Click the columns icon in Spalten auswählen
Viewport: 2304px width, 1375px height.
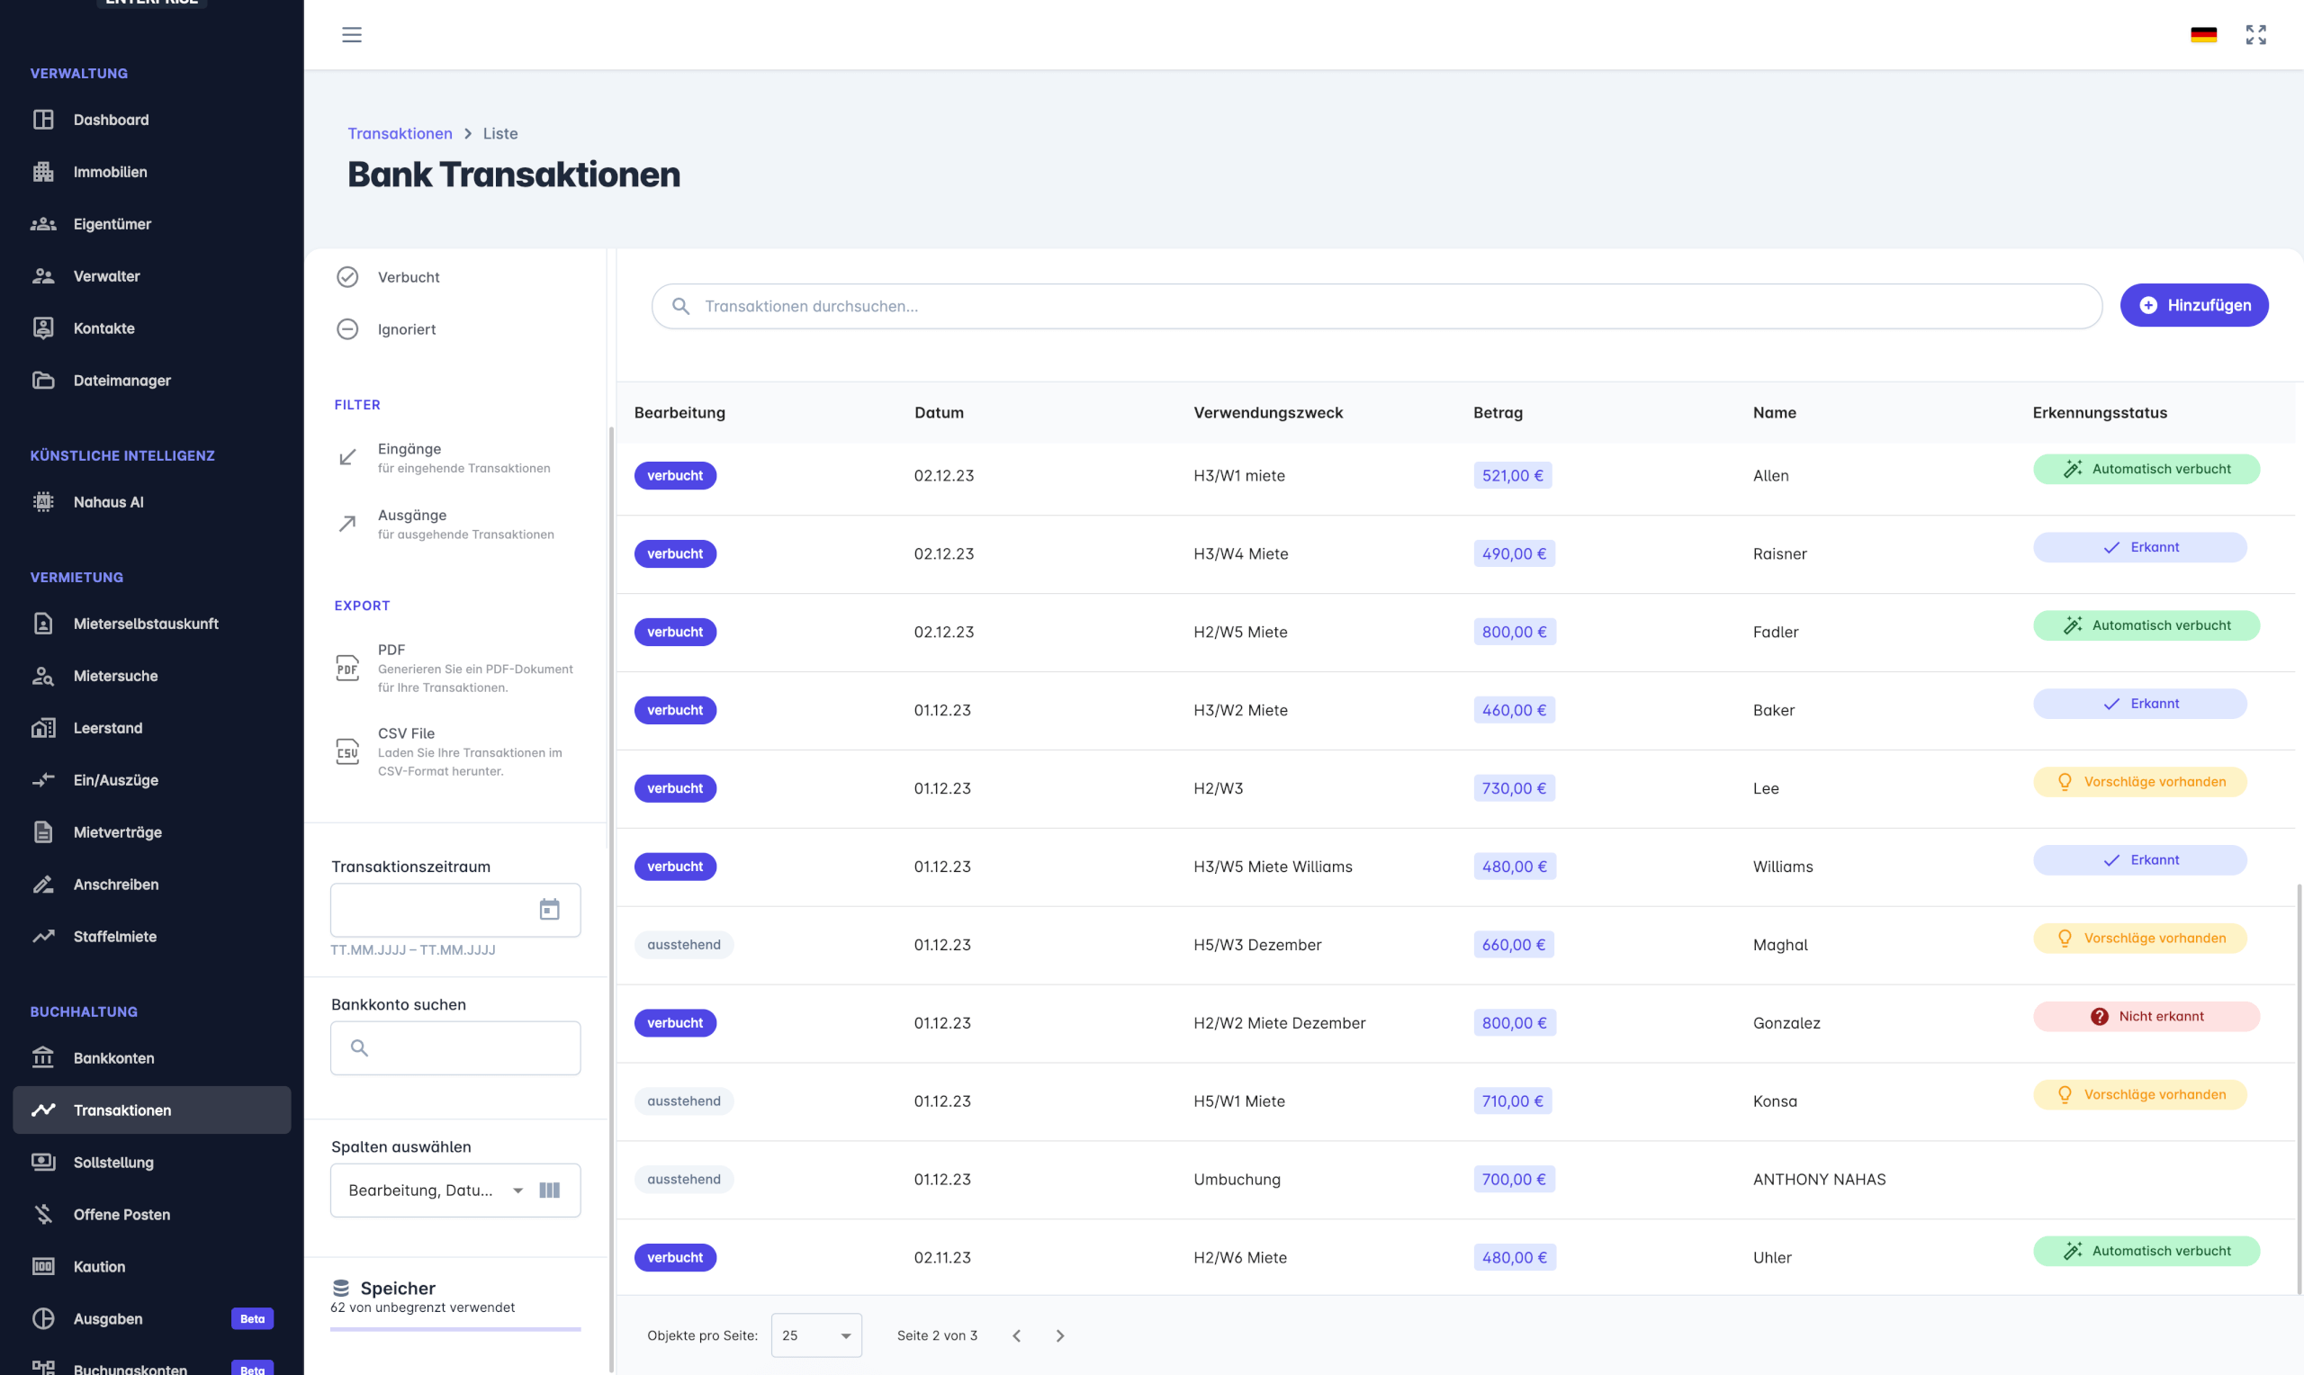click(x=549, y=1190)
